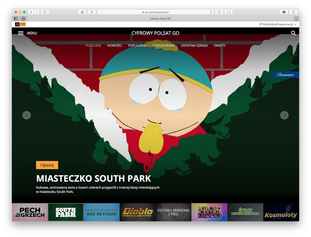311x237 pixels.
Task: Select the POLECANE tab
Action: pos(93,45)
